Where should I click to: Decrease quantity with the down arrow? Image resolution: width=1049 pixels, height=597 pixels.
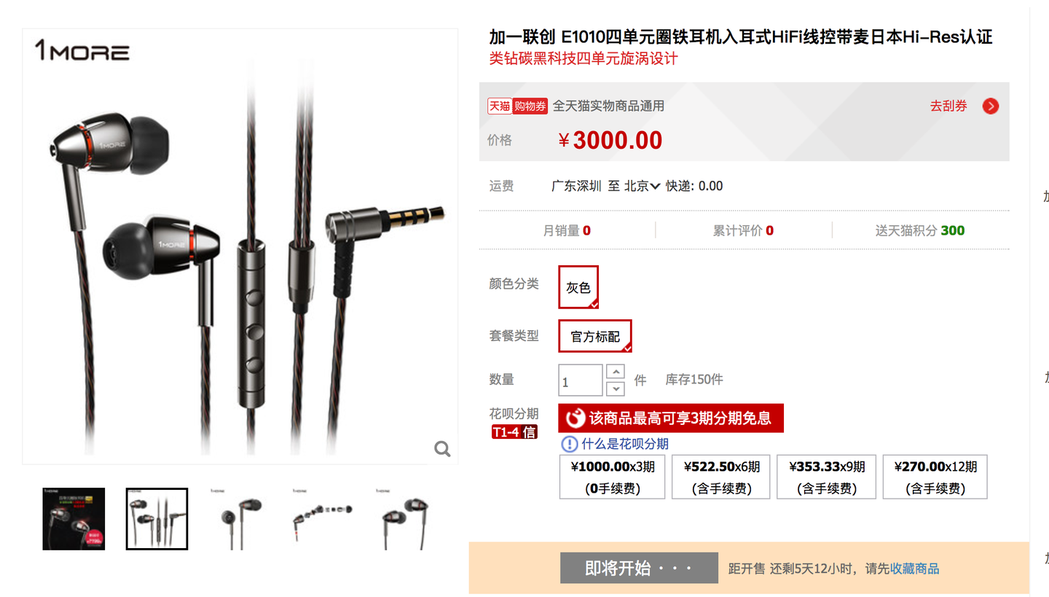[x=616, y=389]
